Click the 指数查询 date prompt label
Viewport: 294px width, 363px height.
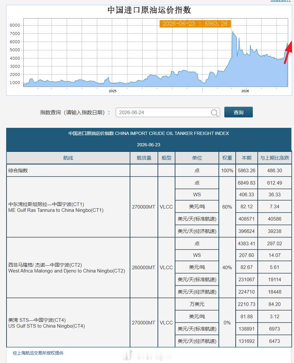[75, 113]
